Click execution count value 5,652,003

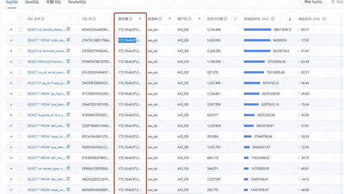[214, 40]
